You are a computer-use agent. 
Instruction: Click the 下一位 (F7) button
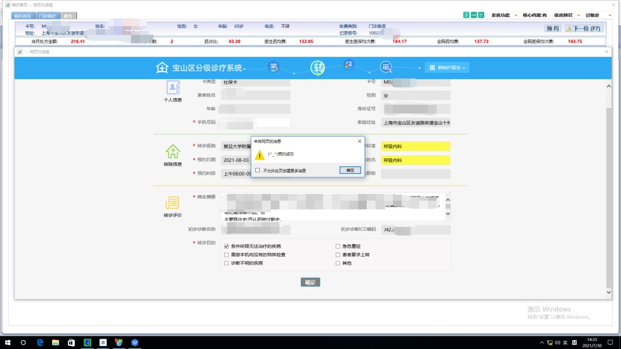point(583,28)
